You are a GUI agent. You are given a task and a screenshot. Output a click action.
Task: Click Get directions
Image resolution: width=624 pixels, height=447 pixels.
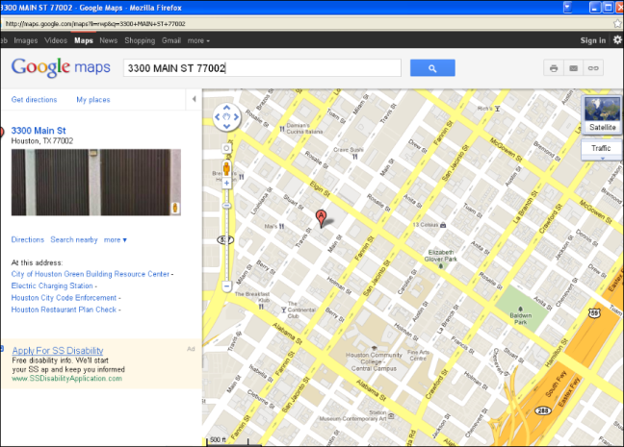coord(34,99)
